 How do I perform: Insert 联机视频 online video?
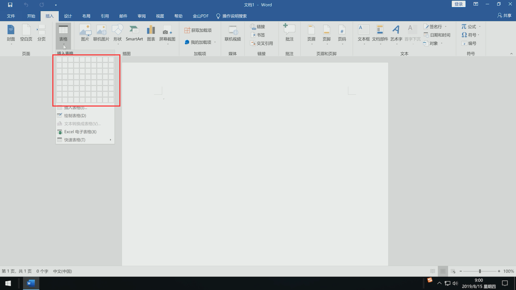(x=233, y=33)
